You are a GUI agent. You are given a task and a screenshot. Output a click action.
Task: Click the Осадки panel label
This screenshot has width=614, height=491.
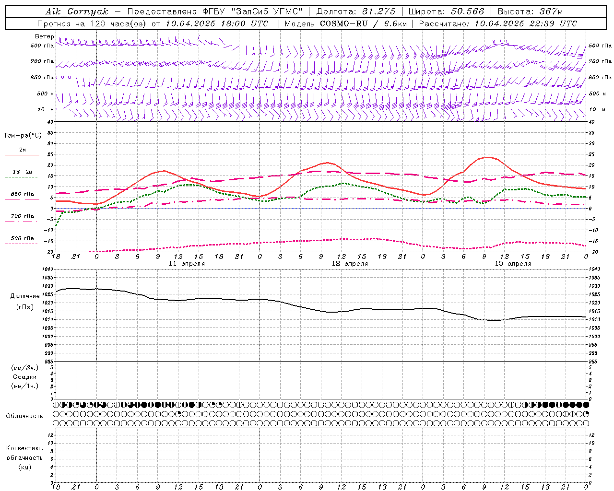(x=25, y=377)
